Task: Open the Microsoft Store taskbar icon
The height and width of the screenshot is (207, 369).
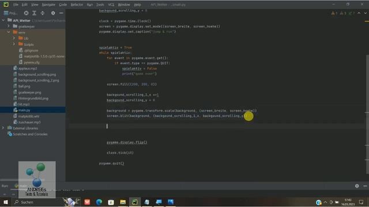Action: [111, 202]
